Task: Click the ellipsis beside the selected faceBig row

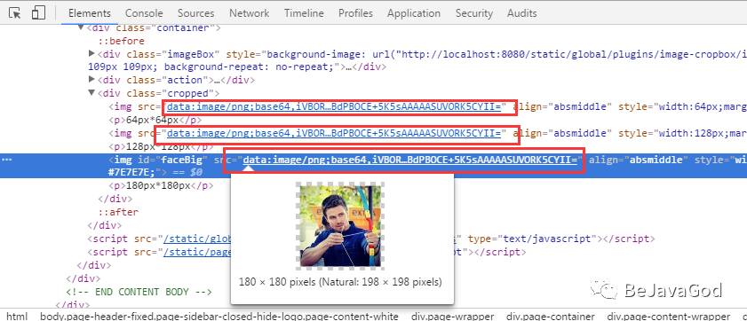Action: tap(7, 160)
